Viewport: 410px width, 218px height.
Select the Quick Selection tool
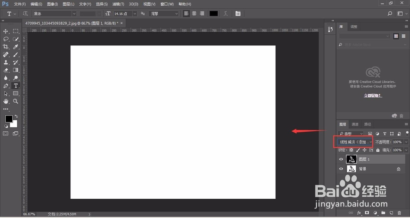coord(16,39)
